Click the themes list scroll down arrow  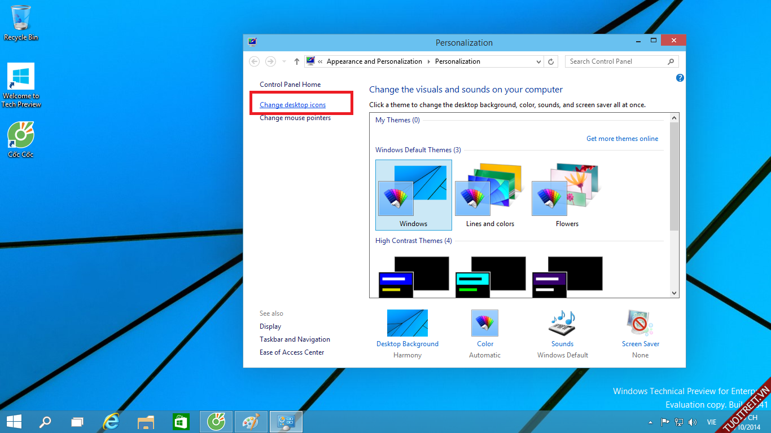pyautogui.click(x=674, y=293)
